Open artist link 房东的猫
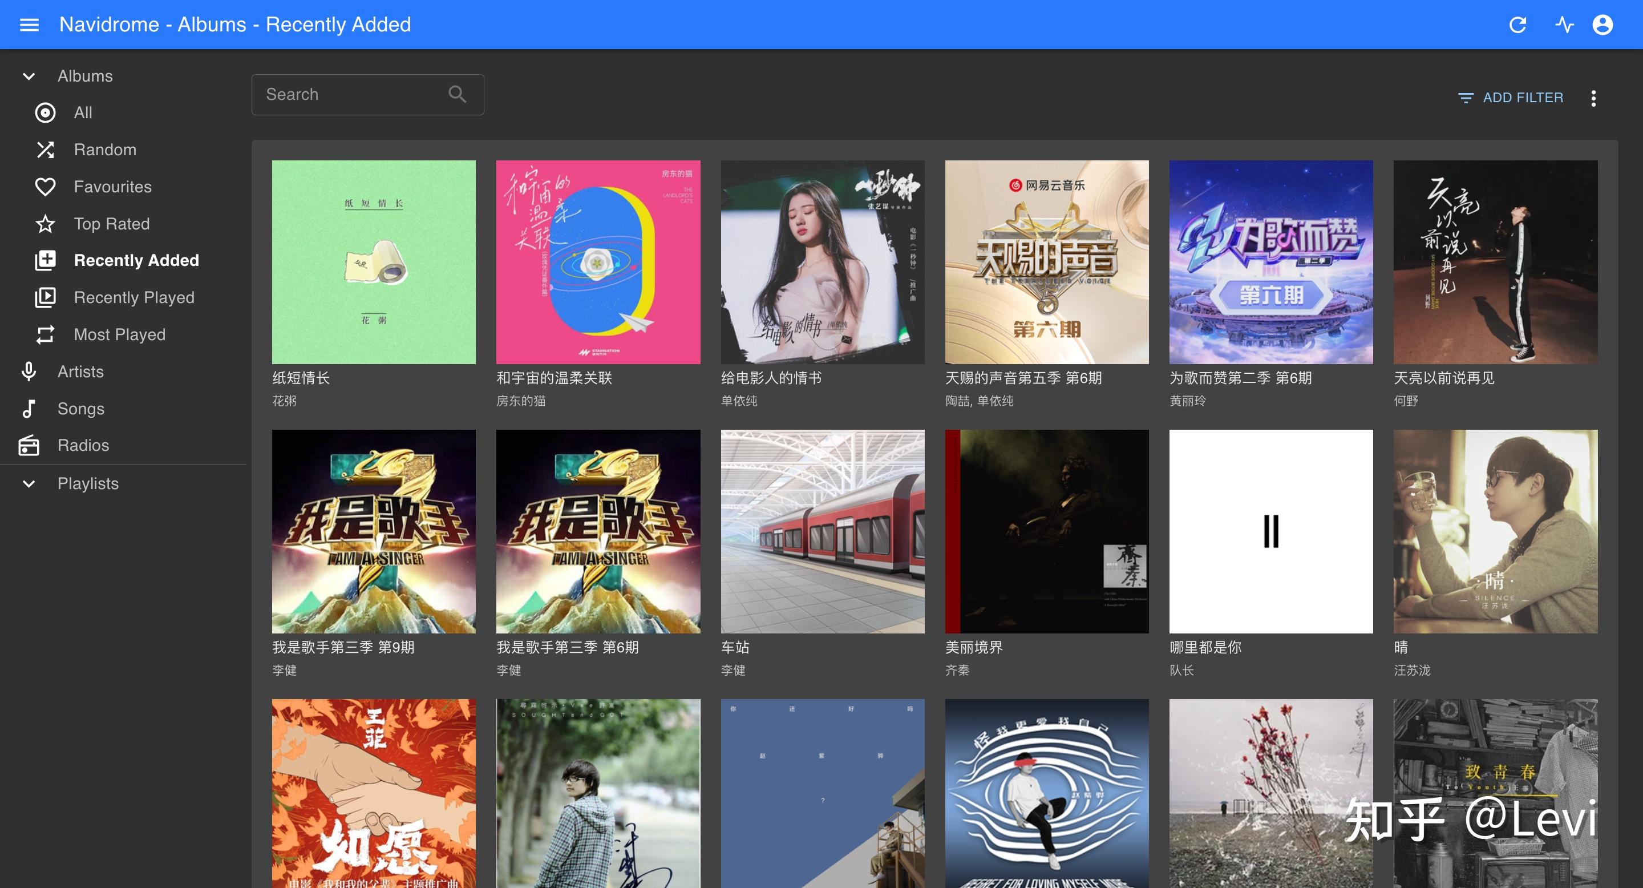The width and height of the screenshot is (1643, 888). 520,401
